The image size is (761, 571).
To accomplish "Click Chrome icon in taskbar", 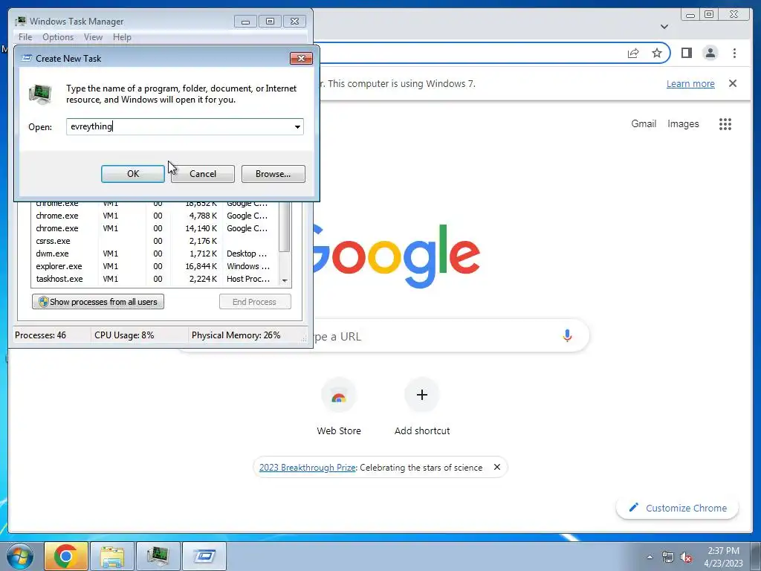I will coord(66,556).
